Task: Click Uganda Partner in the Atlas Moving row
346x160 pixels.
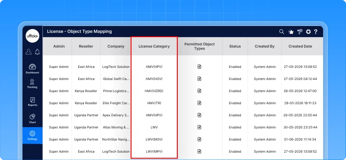Action: click(86, 127)
